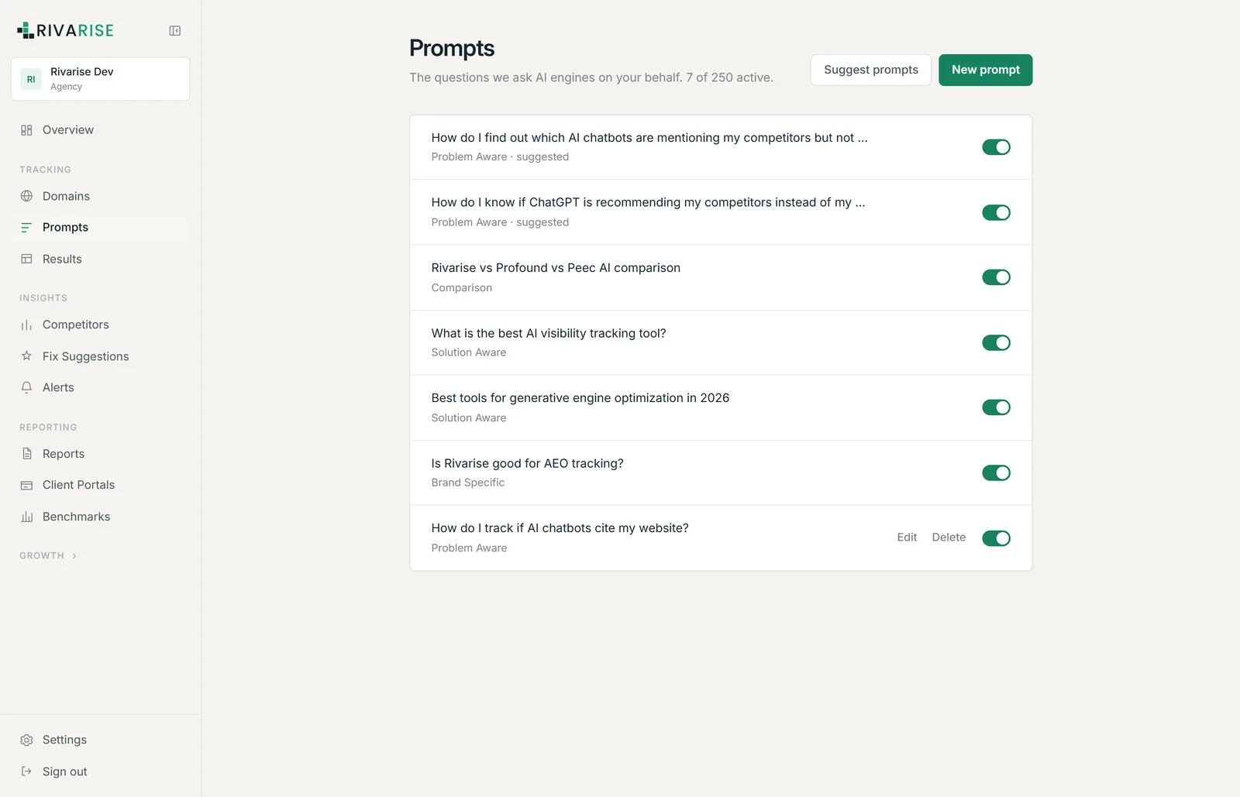This screenshot has height=797, width=1240.
Task: Create a New prompt
Action: click(986, 70)
